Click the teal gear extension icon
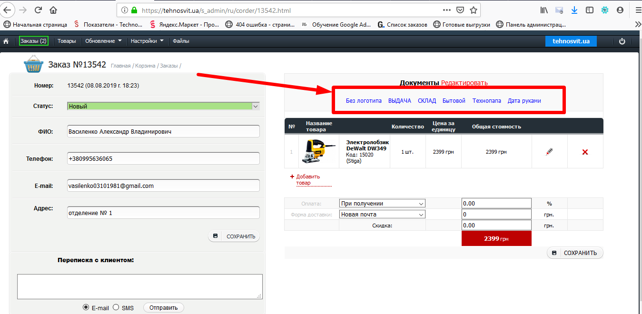Image resolution: width=642 pixels, height=314 pixels. tap(605, 10)
